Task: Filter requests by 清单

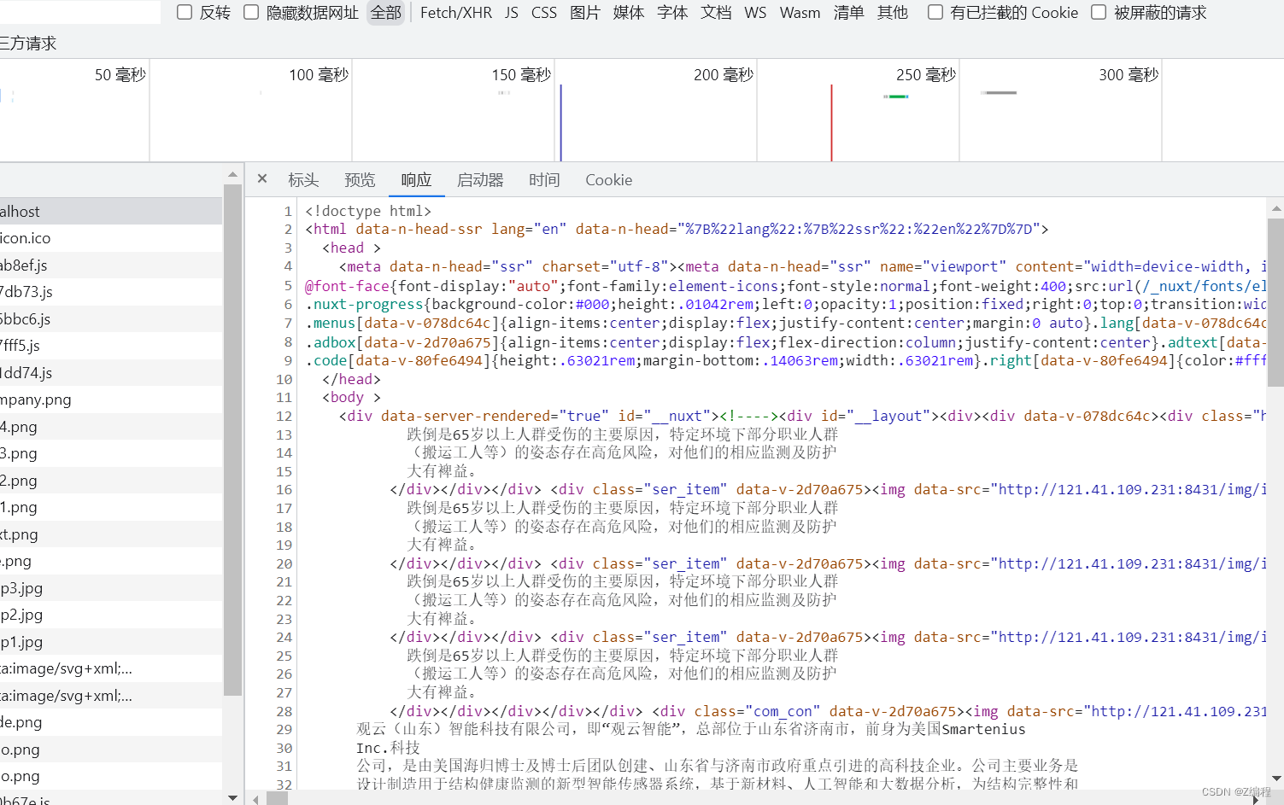Action: (848, 13)
